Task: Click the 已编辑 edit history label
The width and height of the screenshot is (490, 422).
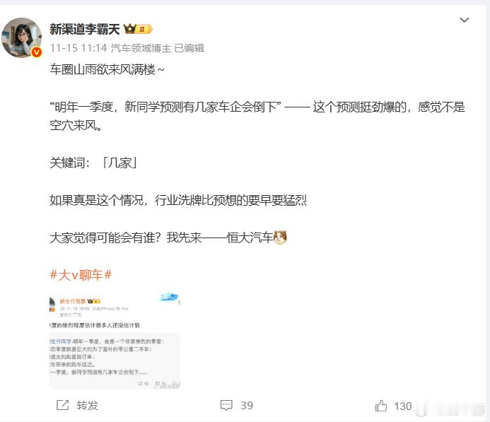Action: (x=189, y=48)
